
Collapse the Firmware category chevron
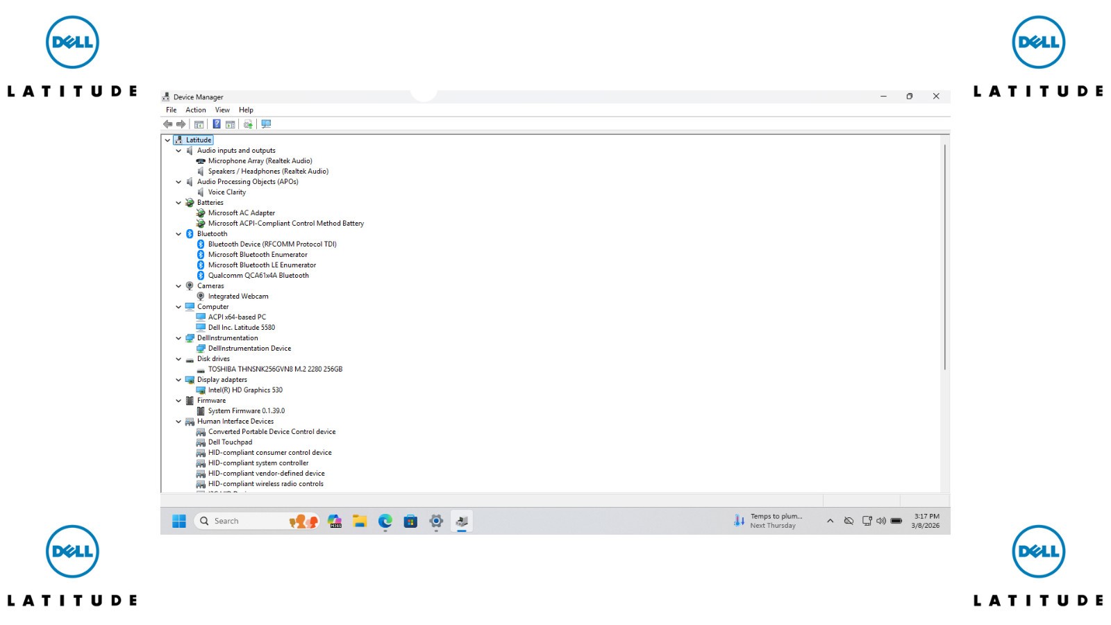(178, 401)
